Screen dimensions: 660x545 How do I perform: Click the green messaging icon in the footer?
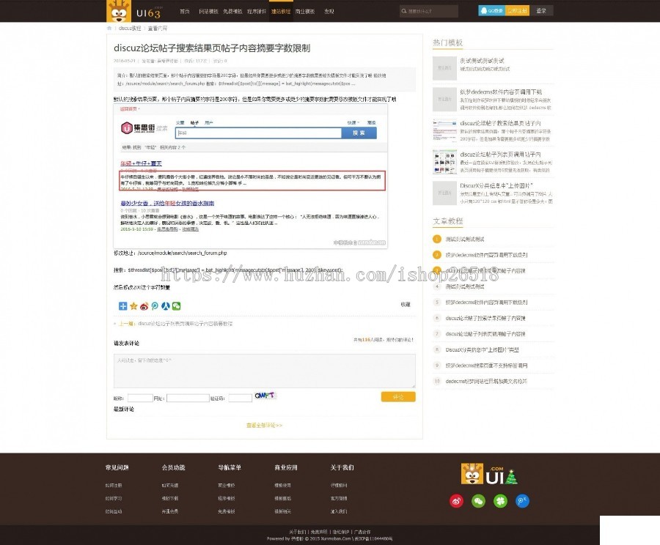tap(480, 501)
